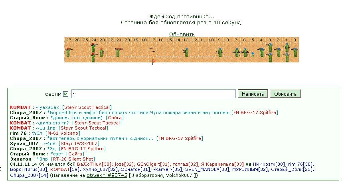The height and width of the screenshot is (188, 344).
Task: Click the upper blue soldier at position 3
Action: pos(270,47)
